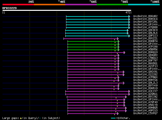The image size is (162, 120).
Task: Click the "Large gaps" legend text
Action: point(11,118)
